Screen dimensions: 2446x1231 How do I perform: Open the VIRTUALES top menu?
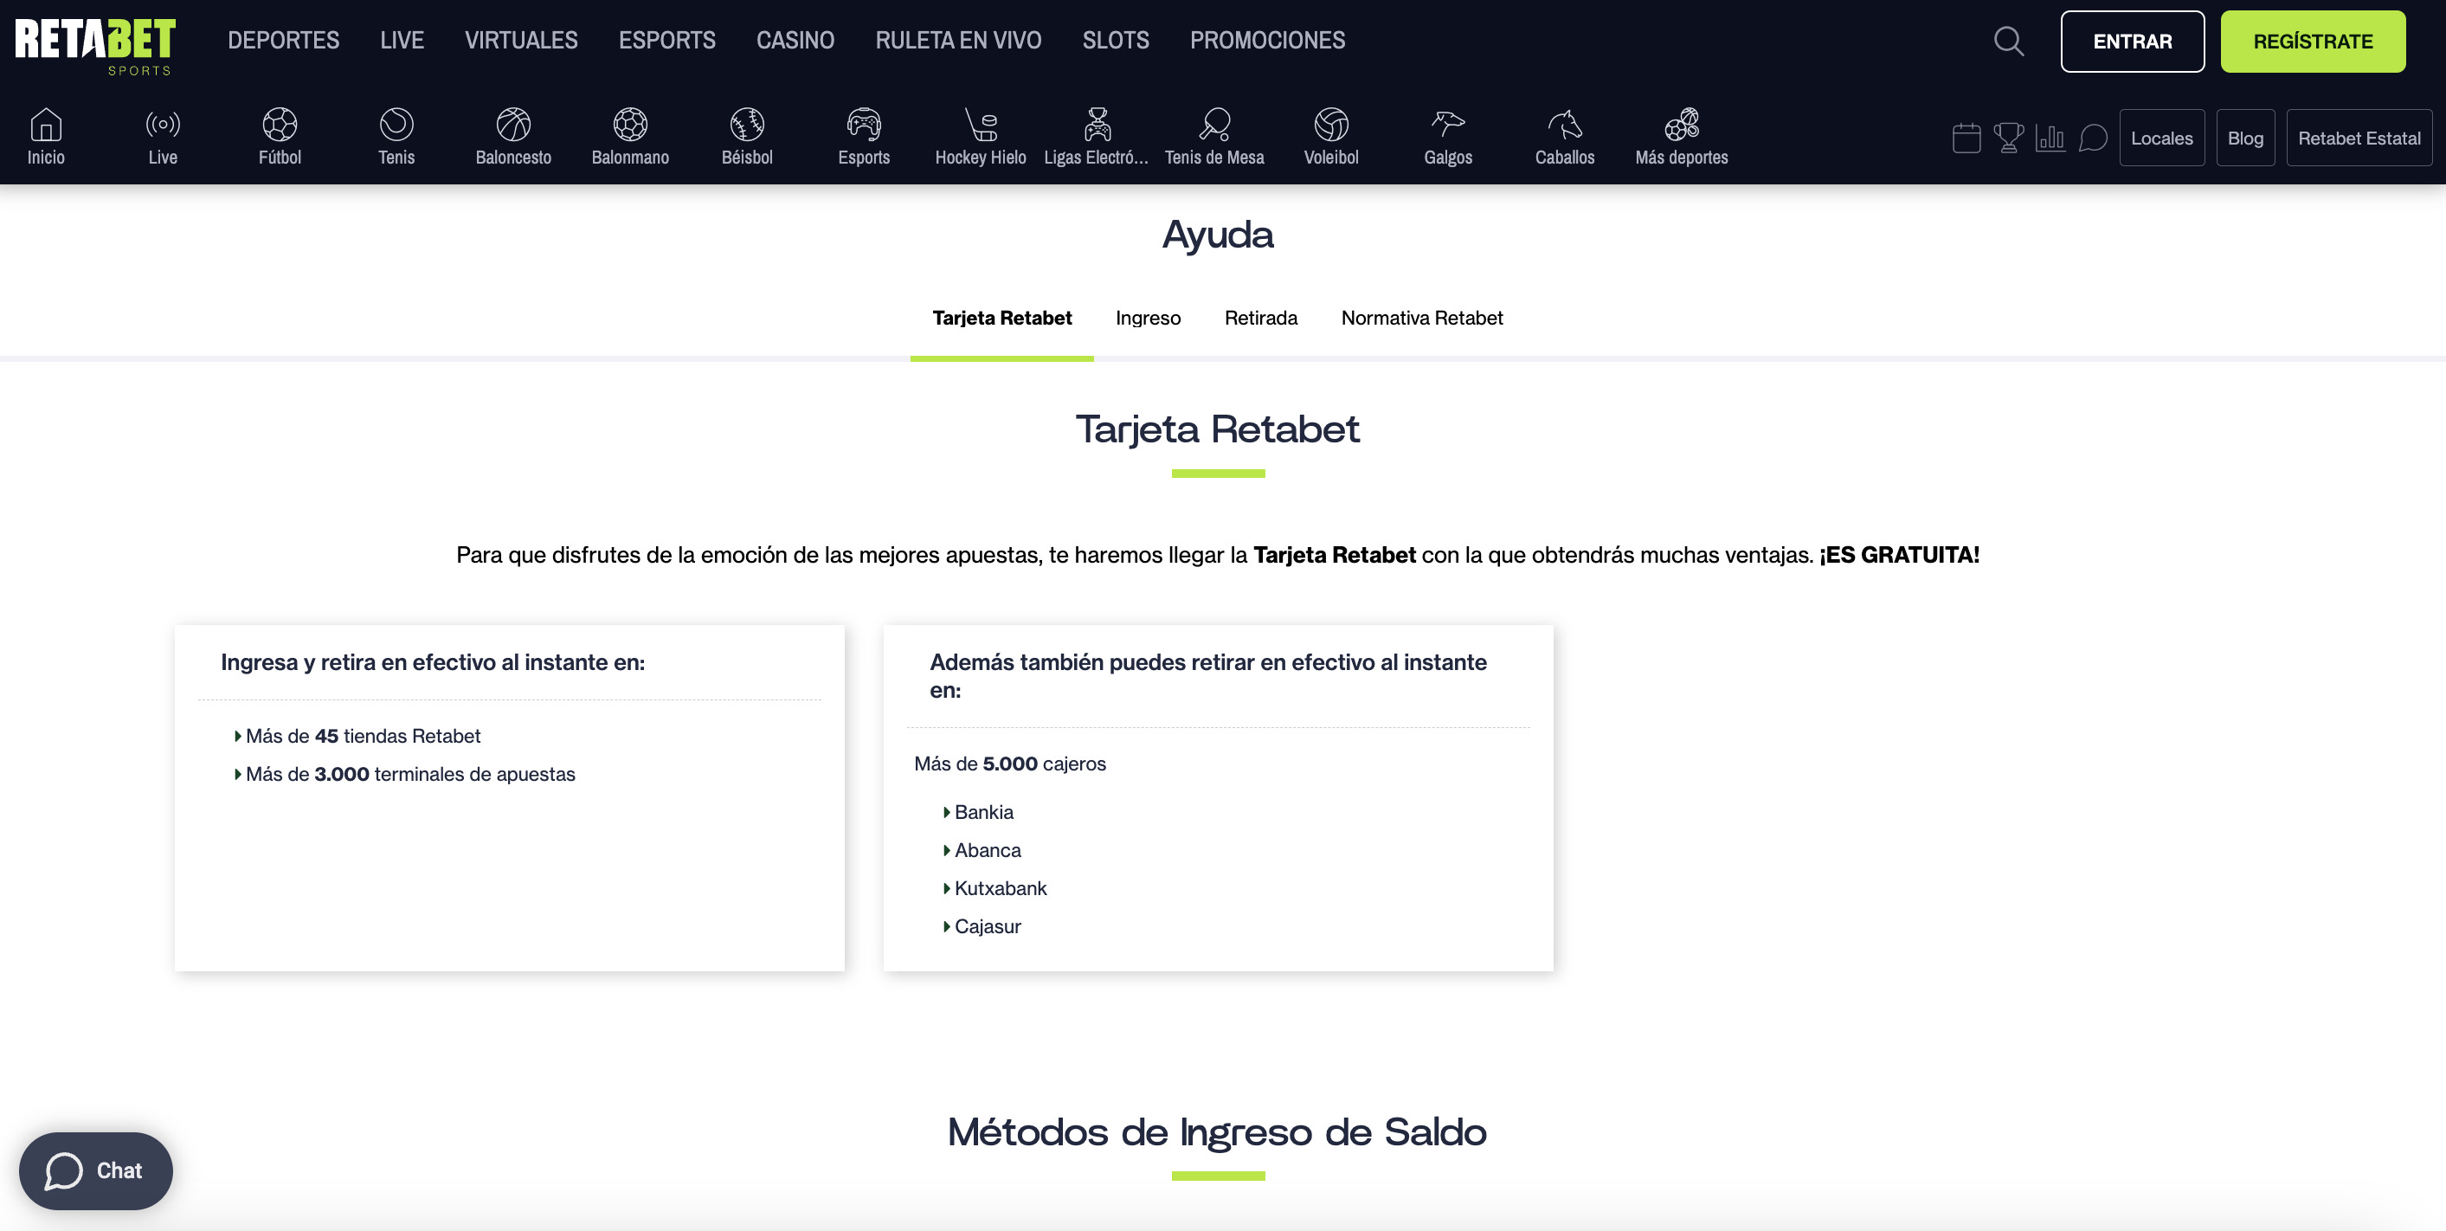(521, 40)
